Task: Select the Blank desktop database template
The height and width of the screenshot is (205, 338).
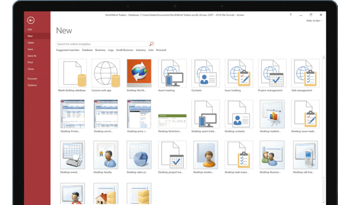Action: click(72, 73)
